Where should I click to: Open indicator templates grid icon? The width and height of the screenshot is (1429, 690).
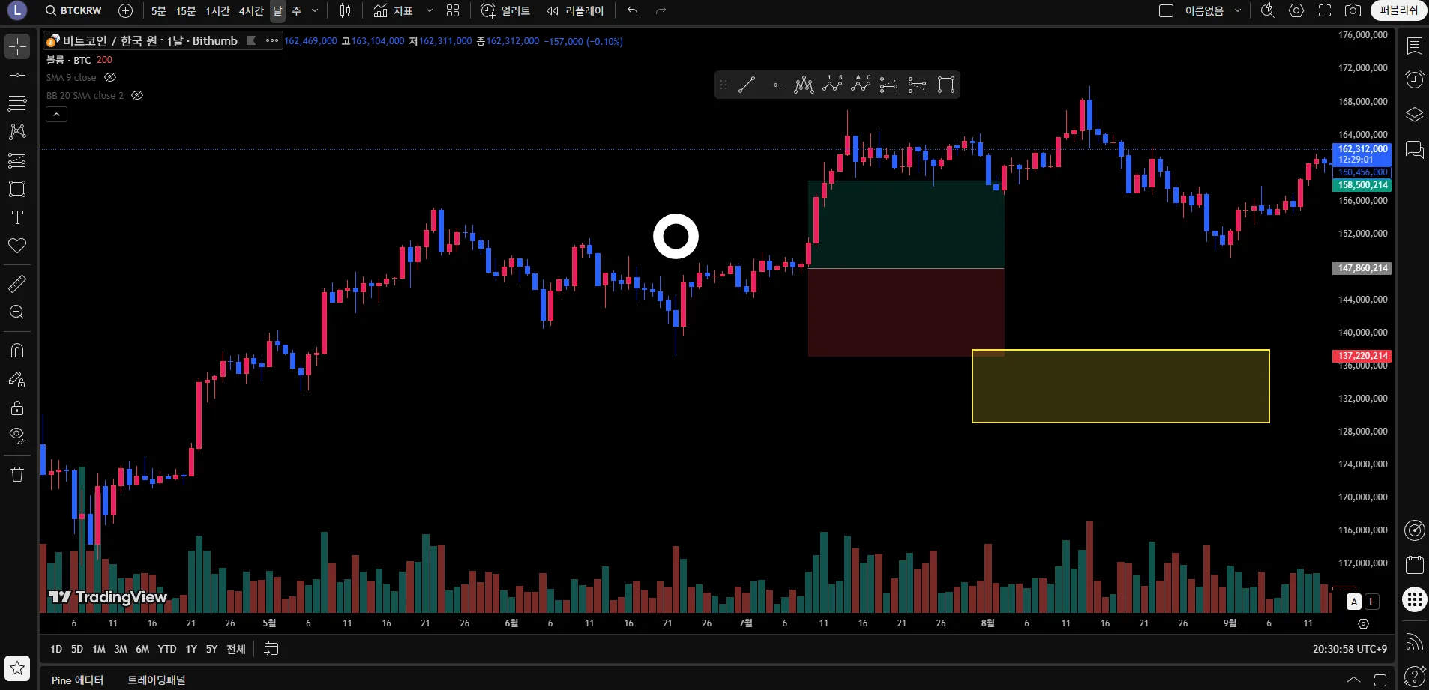click(453, 10)
